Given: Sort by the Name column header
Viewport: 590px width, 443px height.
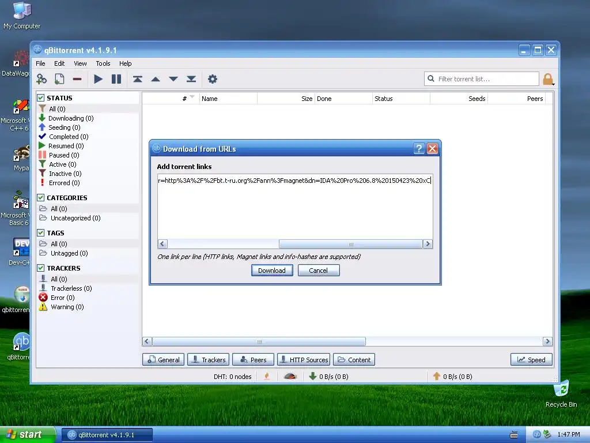Looking at the screenshot, I should pos(228,99).
